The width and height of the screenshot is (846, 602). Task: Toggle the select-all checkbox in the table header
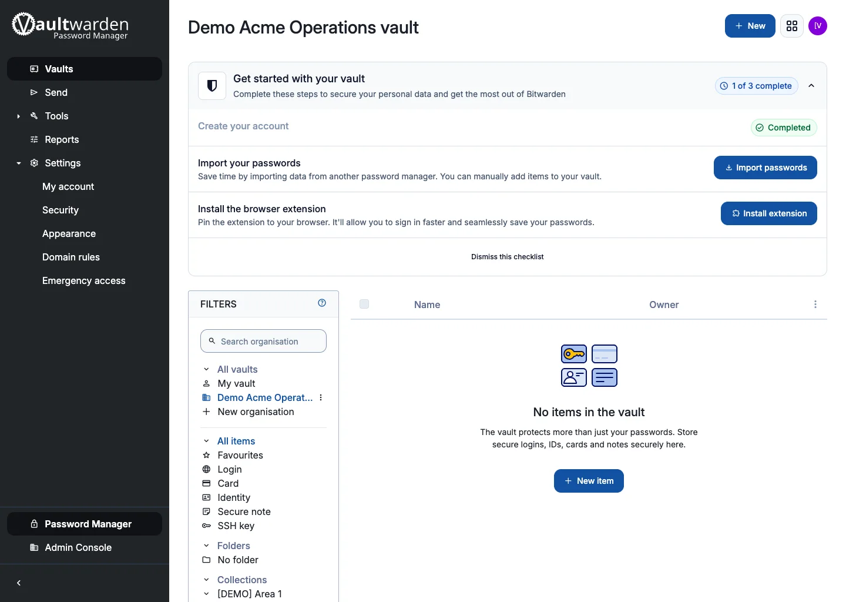[x=364, y=304]
